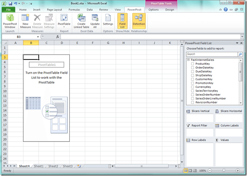
Task: Click the zoom in plus button
Action: coord(238,171)
